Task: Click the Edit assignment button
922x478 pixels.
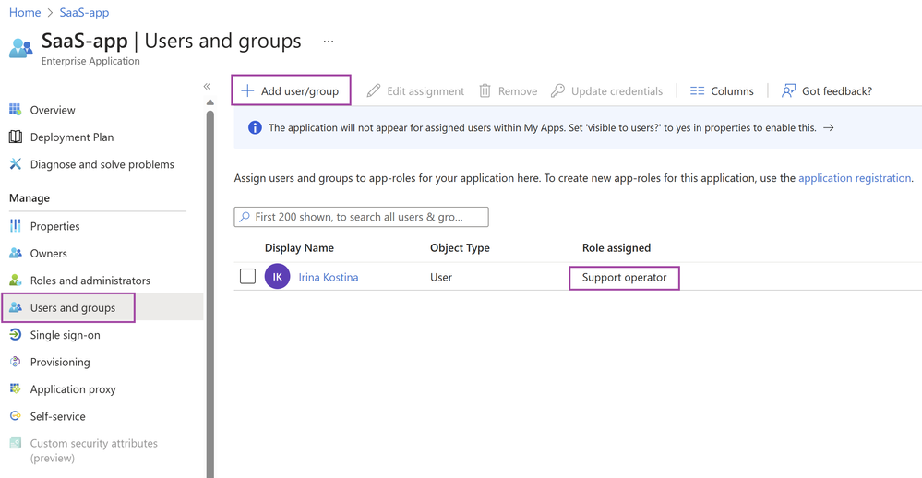Action: coord(415,91)
